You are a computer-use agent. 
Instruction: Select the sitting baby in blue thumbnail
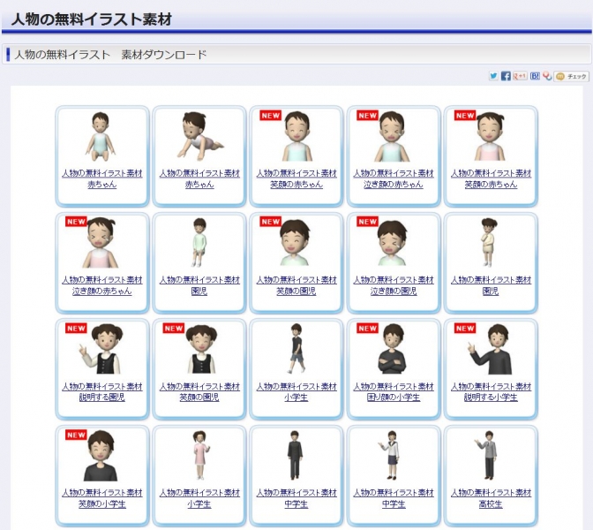coord(101,136)
